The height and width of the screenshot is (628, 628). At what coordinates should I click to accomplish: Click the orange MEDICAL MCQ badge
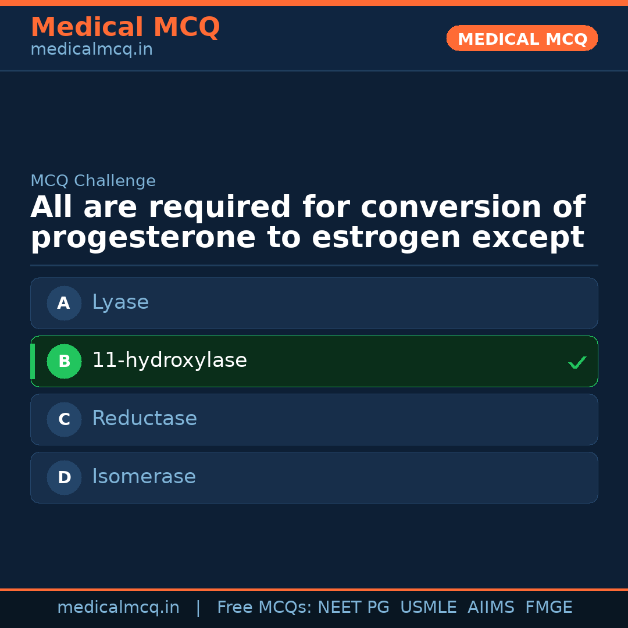pos(522,39)
